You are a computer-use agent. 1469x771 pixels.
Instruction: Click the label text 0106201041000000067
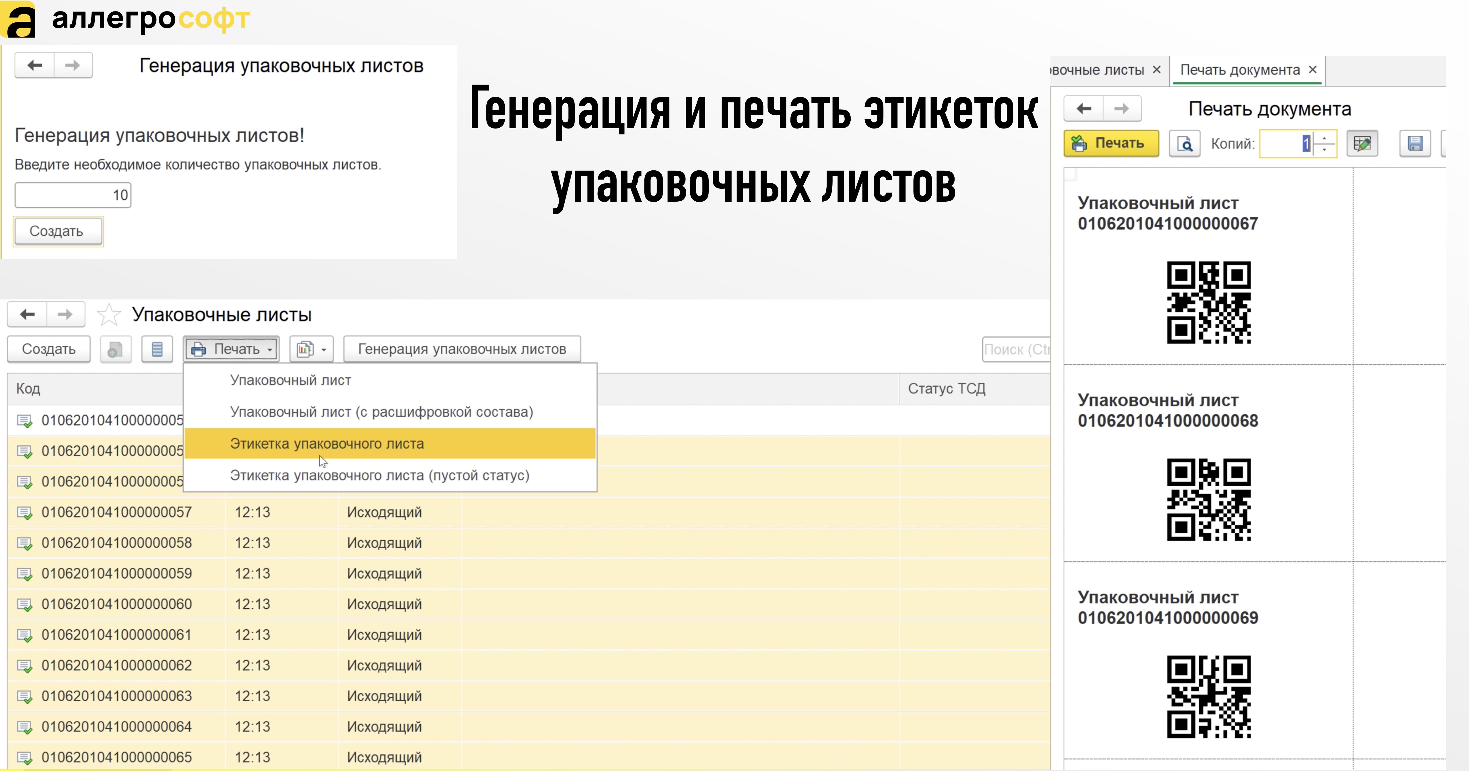(x=1168, y=223)
